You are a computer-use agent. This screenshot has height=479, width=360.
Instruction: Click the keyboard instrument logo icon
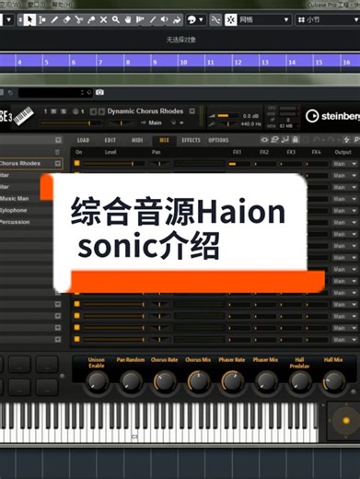[23, 115]
